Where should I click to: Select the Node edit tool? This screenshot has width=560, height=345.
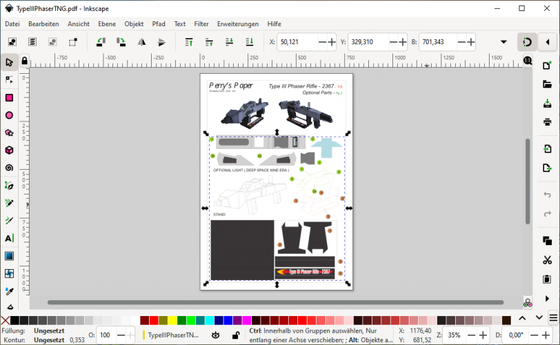point(9,80)
